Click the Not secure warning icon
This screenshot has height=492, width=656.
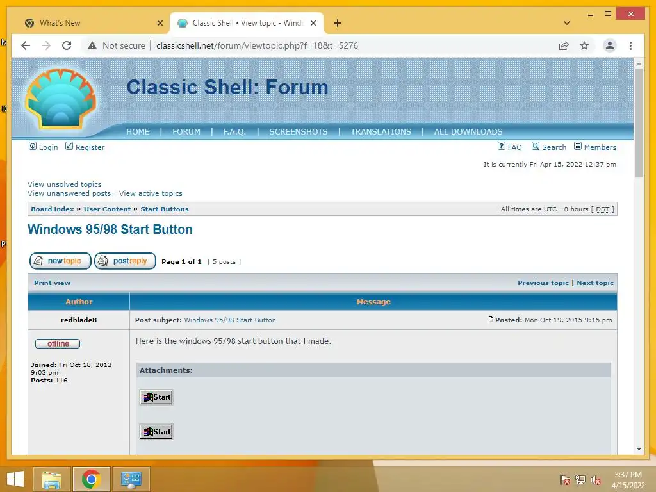click(x=92, y=45)
